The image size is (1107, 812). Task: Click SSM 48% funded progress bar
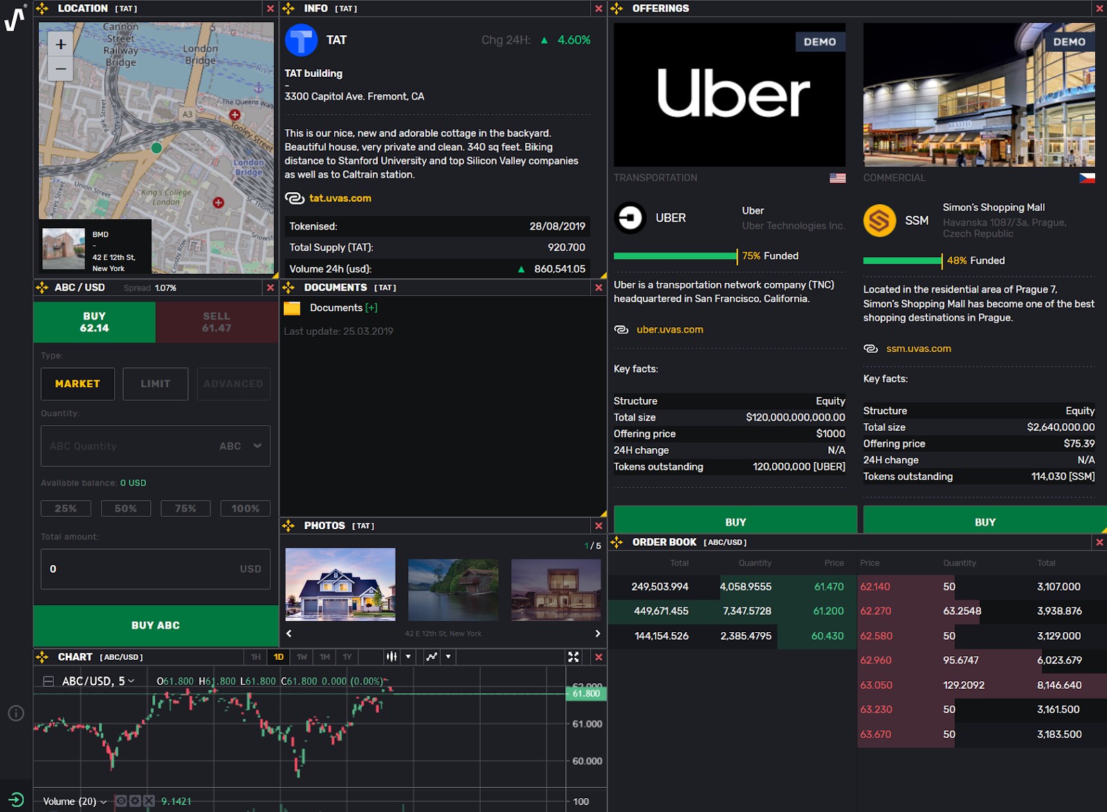[903, 261]
